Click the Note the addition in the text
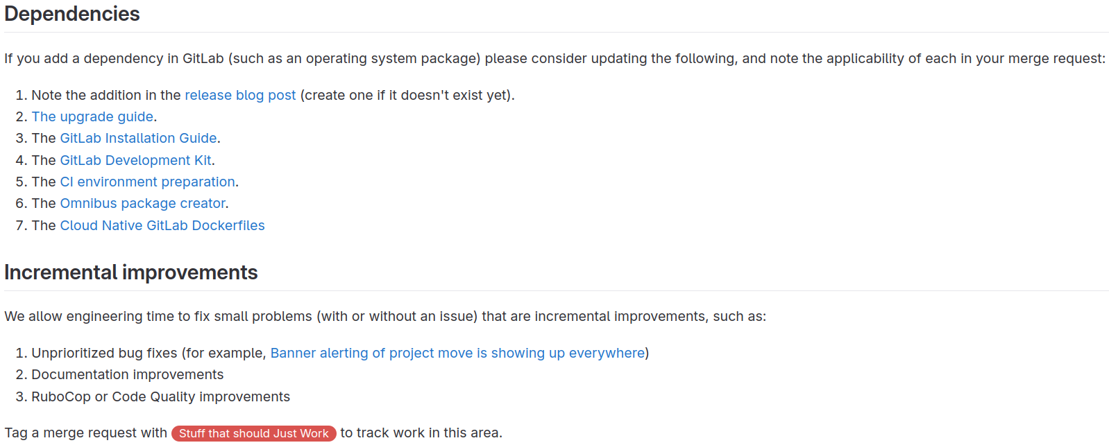The height and width of the screenshot is (445, 1109). (106, 95)
